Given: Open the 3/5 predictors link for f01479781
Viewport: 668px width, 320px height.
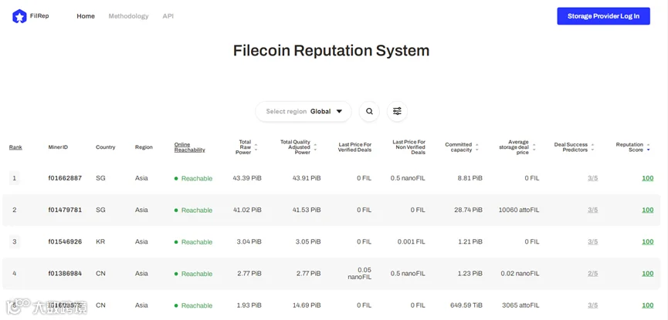Looking at the screenshot, I should pyautogui.click(x=592, y=210).
